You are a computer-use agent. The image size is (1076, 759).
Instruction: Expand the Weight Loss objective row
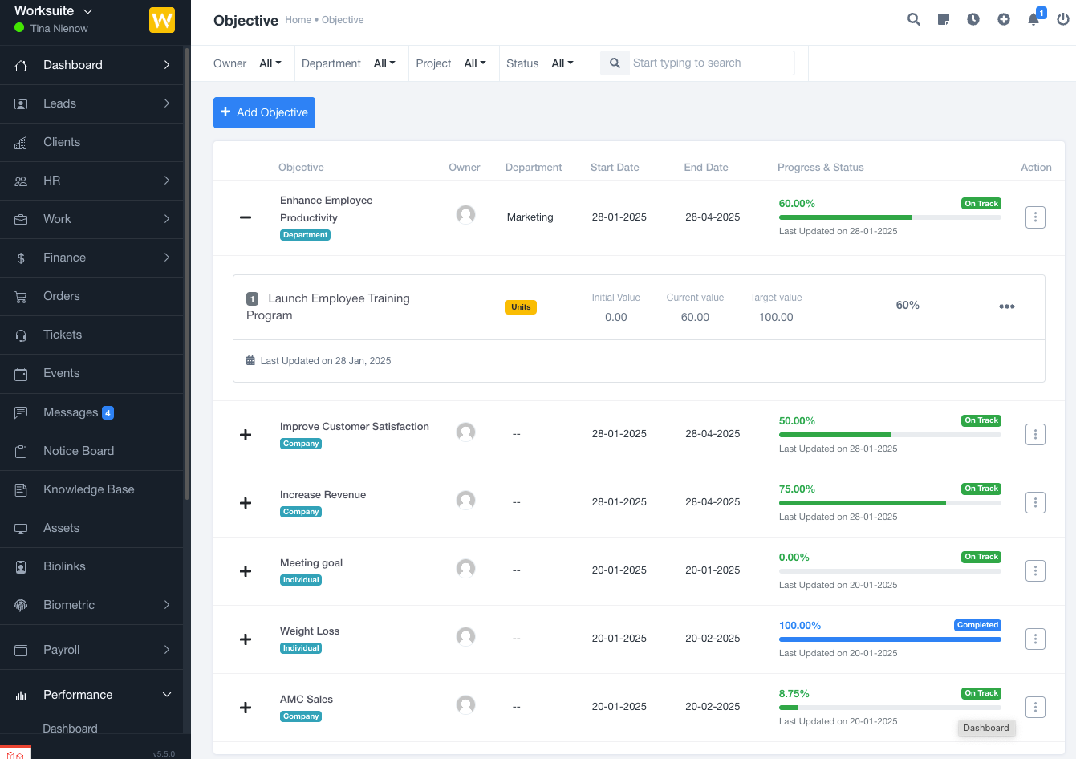246,639
